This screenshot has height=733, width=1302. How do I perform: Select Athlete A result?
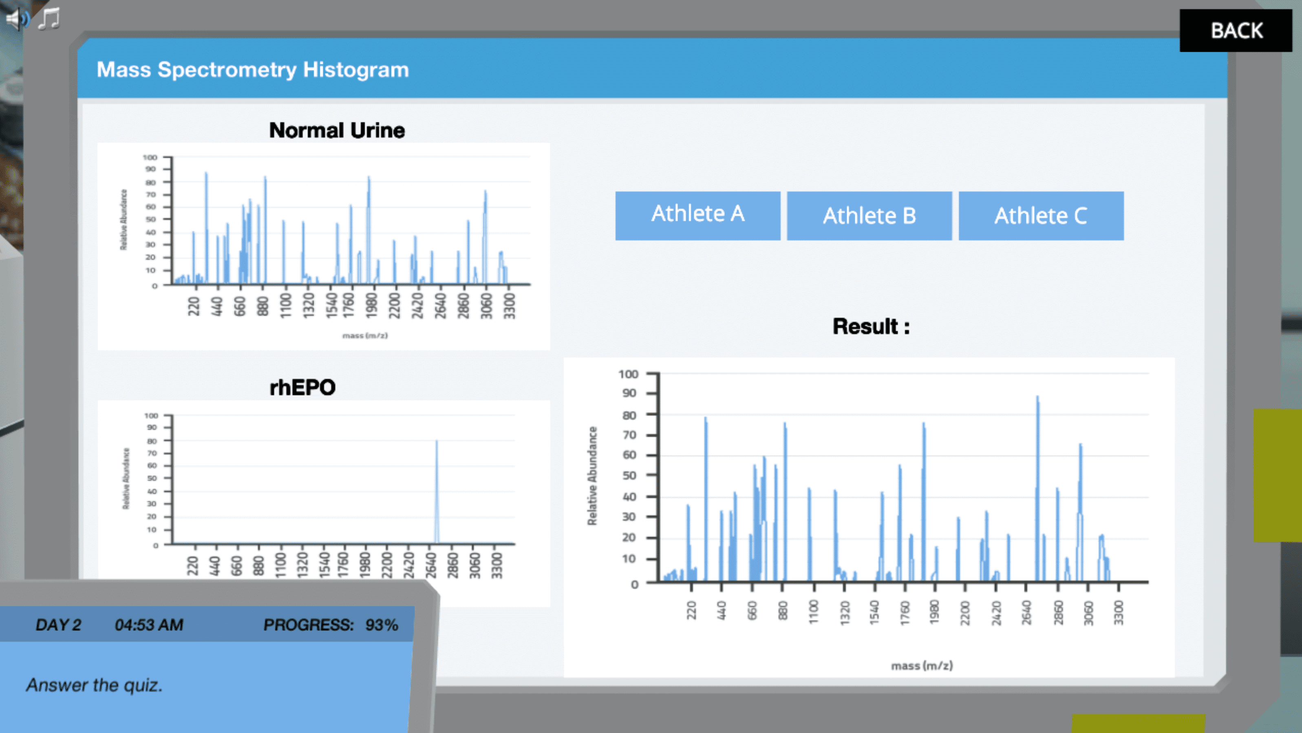[x=697, y=215]
